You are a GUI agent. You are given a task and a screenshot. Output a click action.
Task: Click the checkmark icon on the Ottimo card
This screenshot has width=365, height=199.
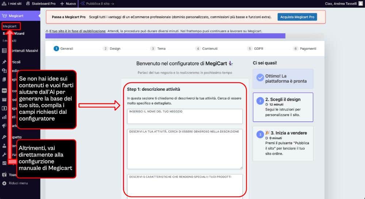[260, 78]
